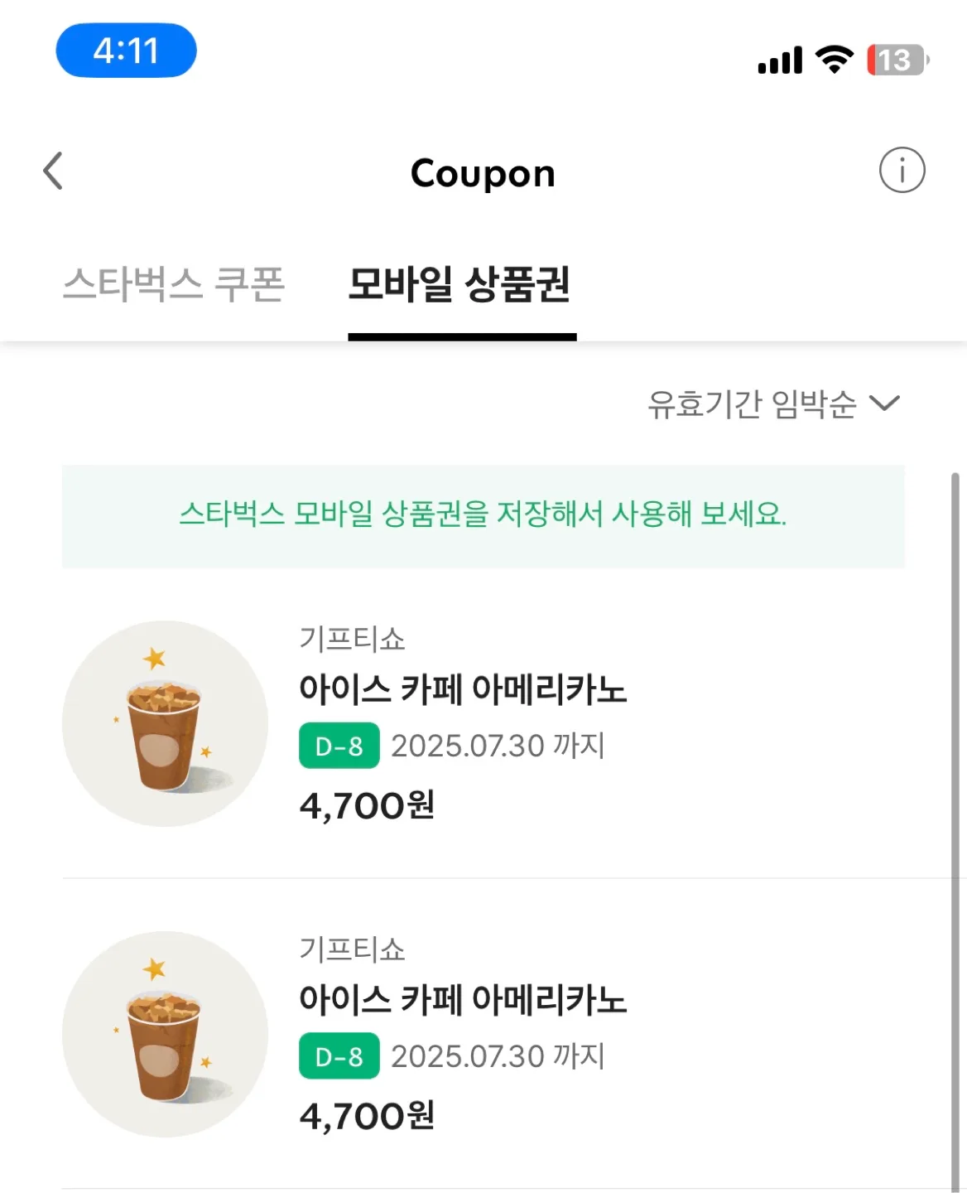Open the 유효기간 임박순 sort dropdown

(773, 403)
